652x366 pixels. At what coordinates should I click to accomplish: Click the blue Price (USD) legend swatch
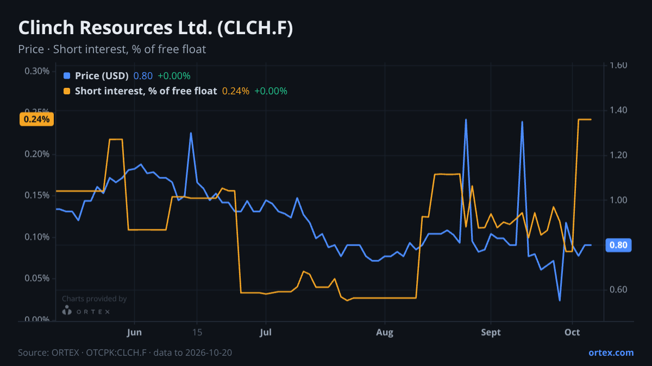(x=67, y=76)
